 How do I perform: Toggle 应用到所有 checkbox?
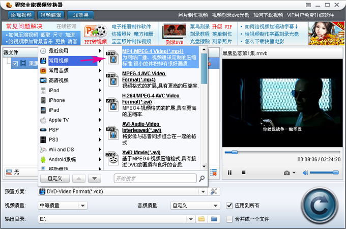(229, 206)
